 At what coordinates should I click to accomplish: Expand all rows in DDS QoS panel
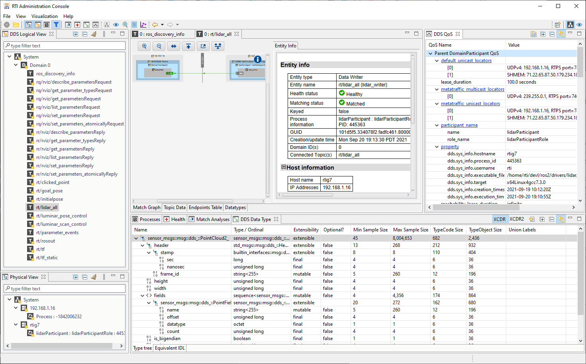pyautogui.click(x=543, y=34)
